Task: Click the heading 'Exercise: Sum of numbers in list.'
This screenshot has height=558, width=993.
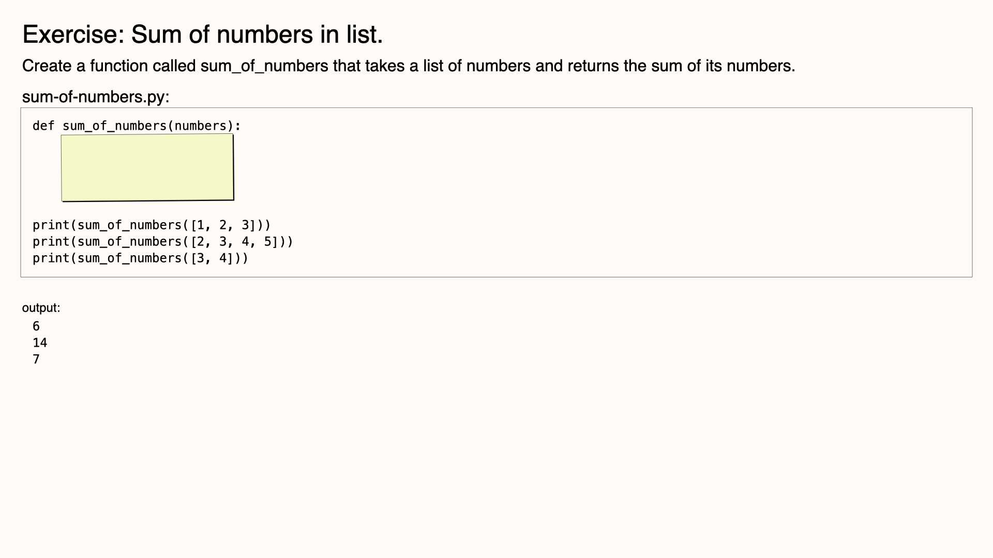Action: (203, 35)
